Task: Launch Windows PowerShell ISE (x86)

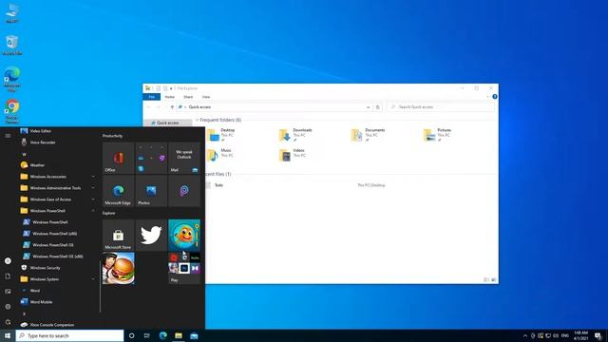Action: (x=58, y=256)
